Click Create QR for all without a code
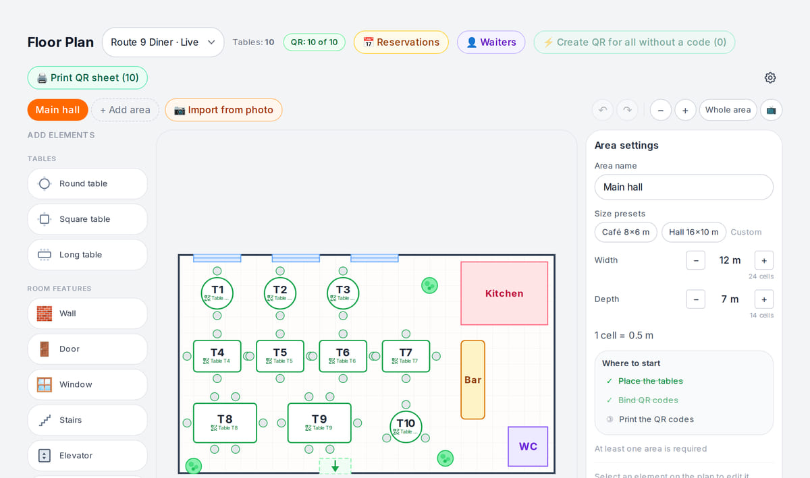The height and width of the screenshot is (478, 810). pos(634,42)
